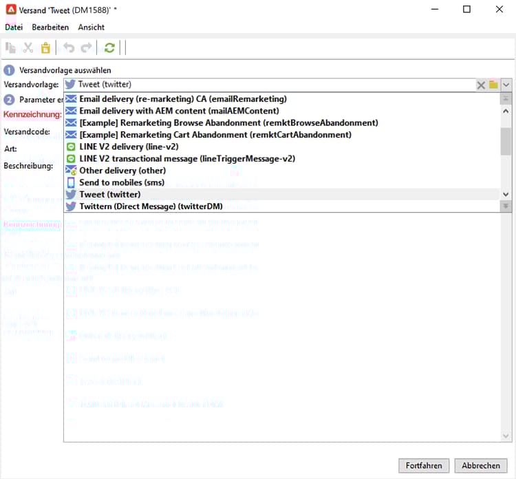
Task: Select Twittern (Direct Message) template
Action: 281,206
